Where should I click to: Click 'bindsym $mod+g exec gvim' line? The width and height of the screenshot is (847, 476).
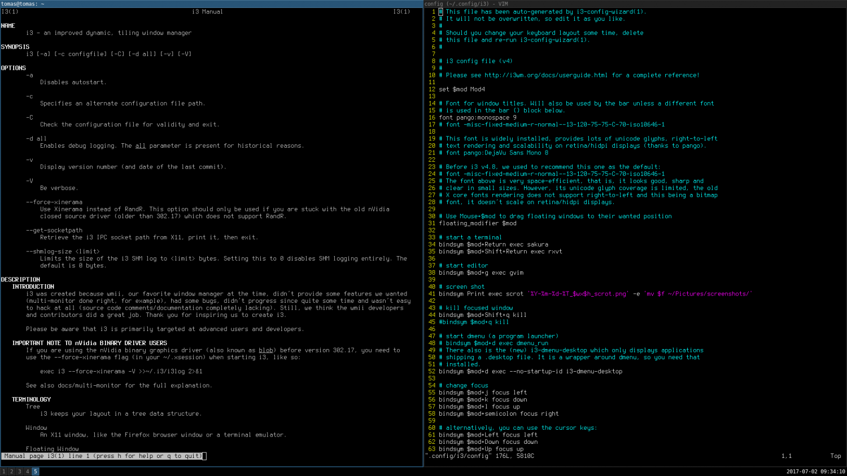coord(481,272)
